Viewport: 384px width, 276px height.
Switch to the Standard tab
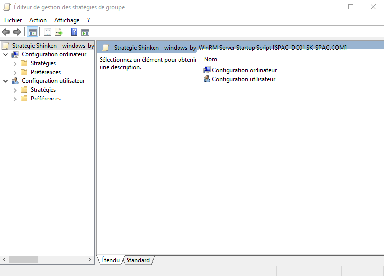point(138,260)
